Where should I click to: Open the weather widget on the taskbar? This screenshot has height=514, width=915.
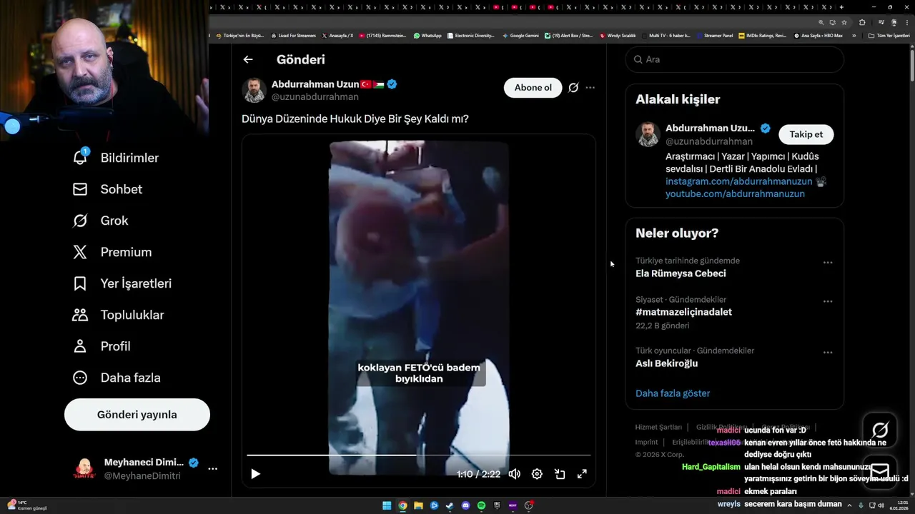(x=27, y=505)
